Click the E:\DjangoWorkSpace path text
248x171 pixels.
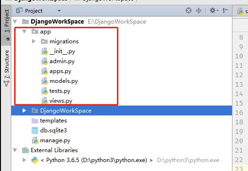(117, 22)
